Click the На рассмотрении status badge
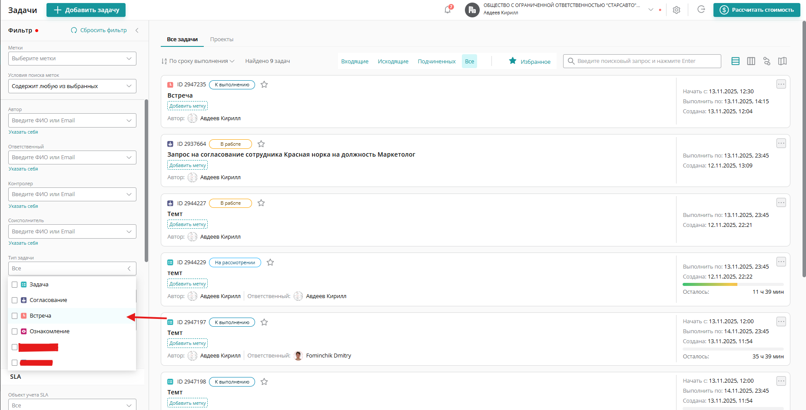Viewport: 806px width, 410px height. (235, 262)
